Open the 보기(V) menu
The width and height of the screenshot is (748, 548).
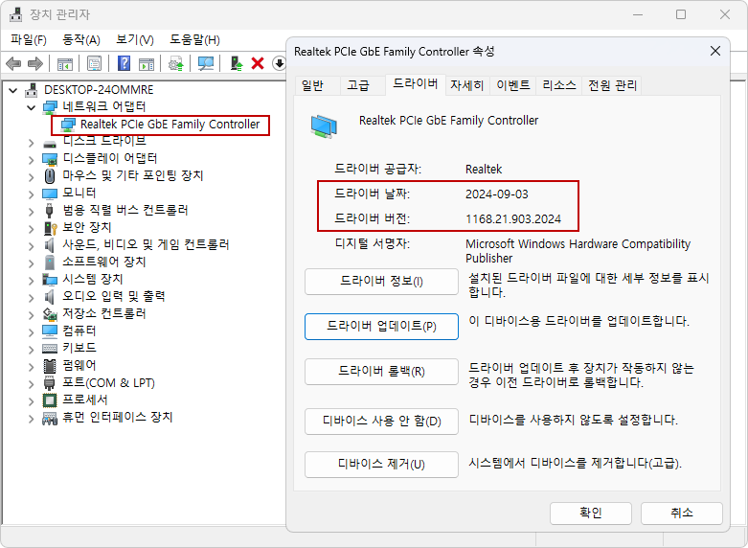pos(135,39)
